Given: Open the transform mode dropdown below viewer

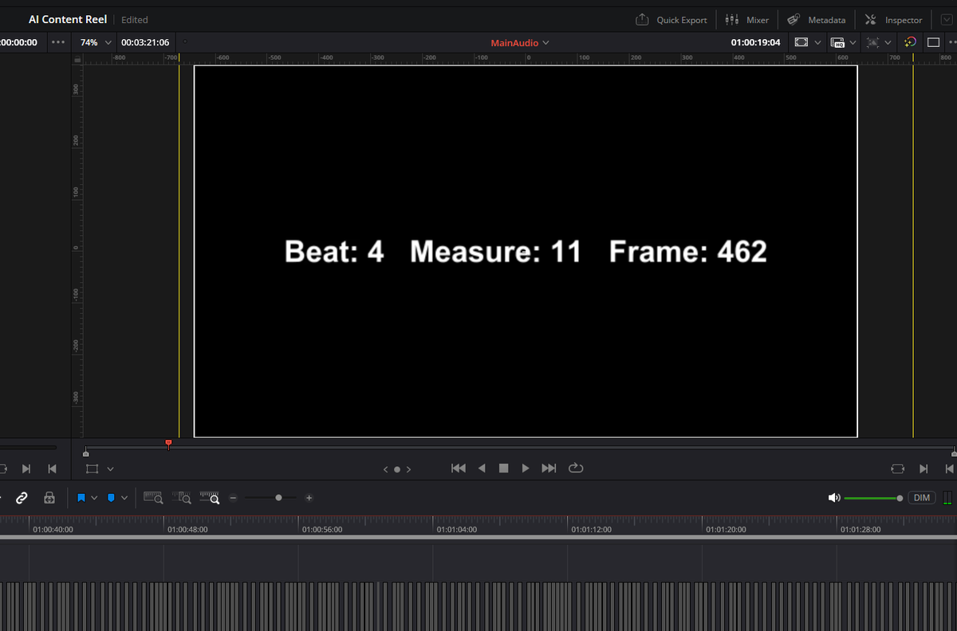Looking at the screenshot, I should tap(110, 469).
